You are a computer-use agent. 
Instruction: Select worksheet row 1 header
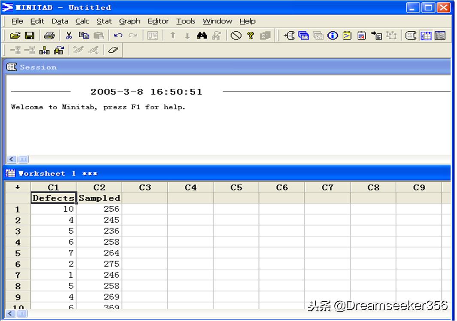[18, 209]
